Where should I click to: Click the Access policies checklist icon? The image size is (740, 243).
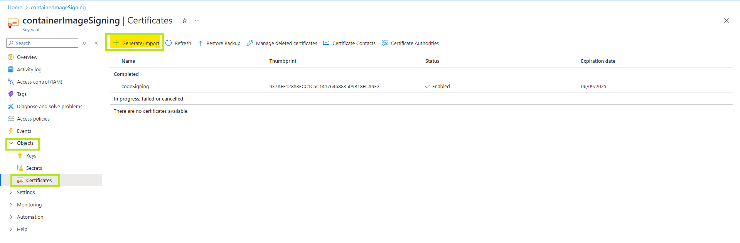pyautogui.click(x=11, y=119)
